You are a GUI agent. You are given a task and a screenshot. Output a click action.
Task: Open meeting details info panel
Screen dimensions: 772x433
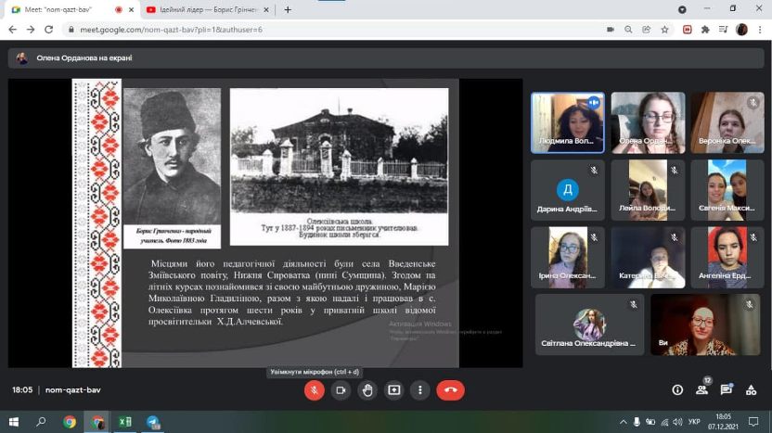point(677,390)
